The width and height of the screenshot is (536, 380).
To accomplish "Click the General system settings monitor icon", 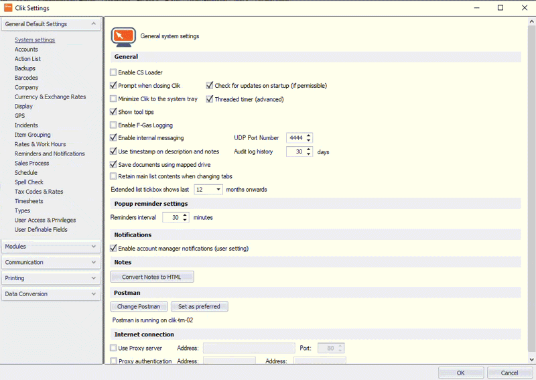I will click(123, 37).
